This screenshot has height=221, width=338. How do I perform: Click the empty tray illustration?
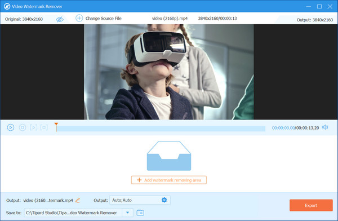tap(169, 156)
